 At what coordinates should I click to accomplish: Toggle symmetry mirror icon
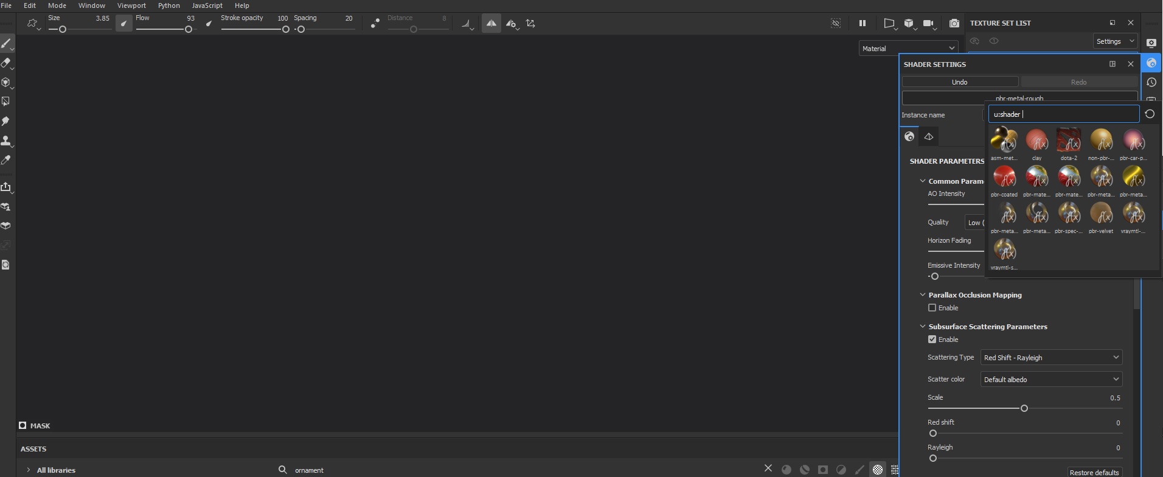(491, 23)
